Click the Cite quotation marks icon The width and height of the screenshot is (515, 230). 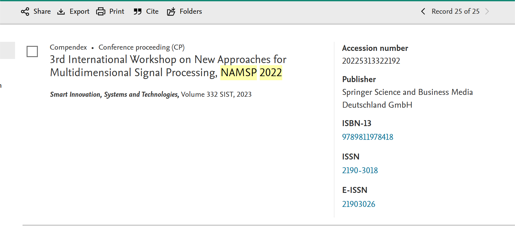coord(138,12)
